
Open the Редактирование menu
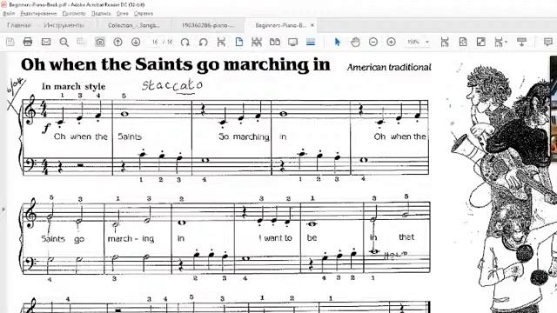pyautogui.click(x=38, y=14)
